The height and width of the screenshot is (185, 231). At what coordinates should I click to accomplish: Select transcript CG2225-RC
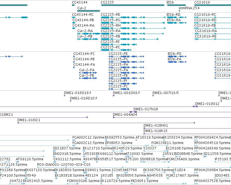click(110, 47)
